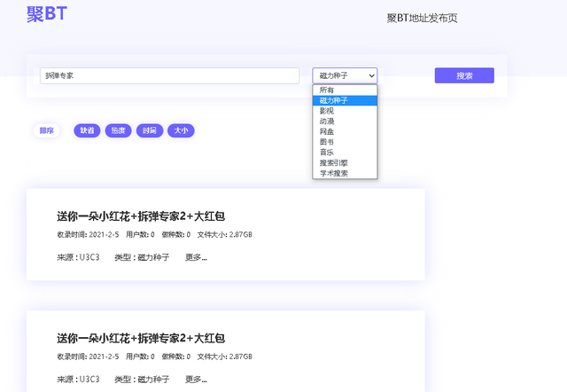Image resolution: width=567 pixels, height=392 pixels.
Task: Click 更多... in the first result card
Action: coord(196,257)
